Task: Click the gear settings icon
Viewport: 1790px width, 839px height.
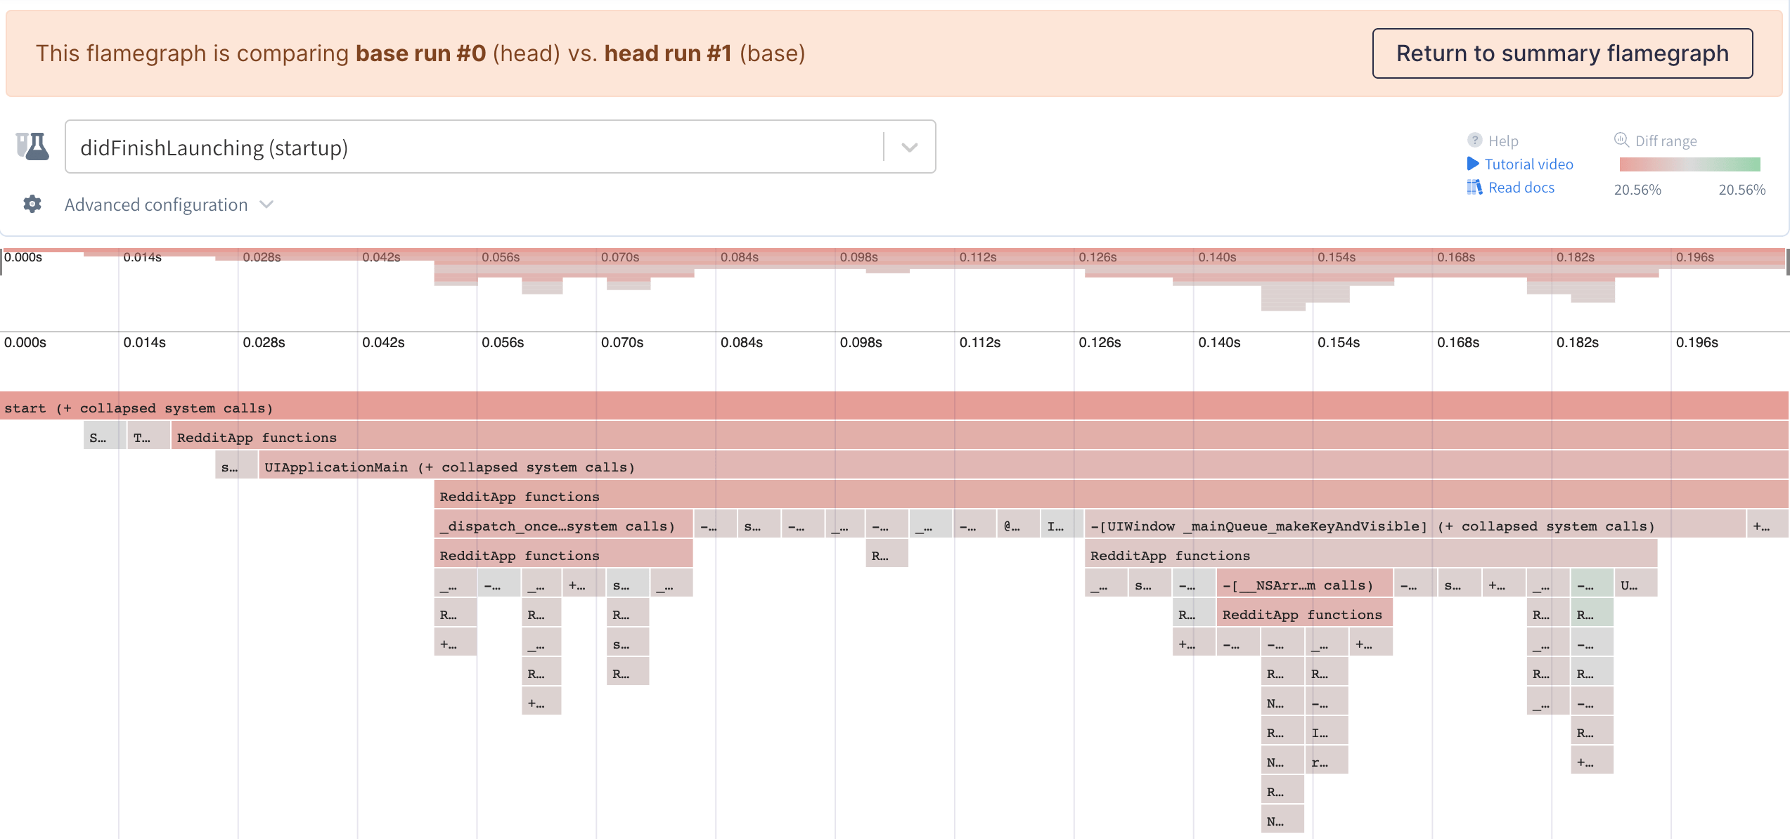Action: 32,204
